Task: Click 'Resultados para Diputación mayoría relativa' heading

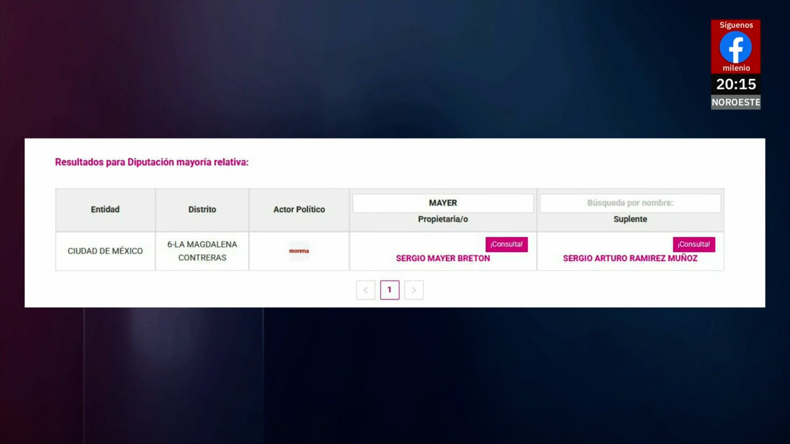Action: 152,162
